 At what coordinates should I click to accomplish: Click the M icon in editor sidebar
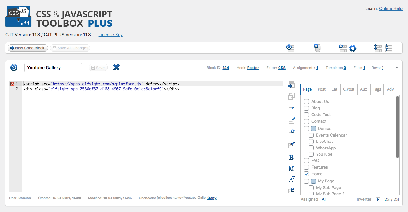click(291, 169)
